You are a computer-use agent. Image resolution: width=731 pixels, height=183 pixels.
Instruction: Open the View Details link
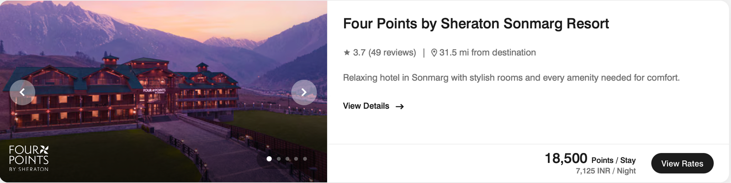coord(366,106)
